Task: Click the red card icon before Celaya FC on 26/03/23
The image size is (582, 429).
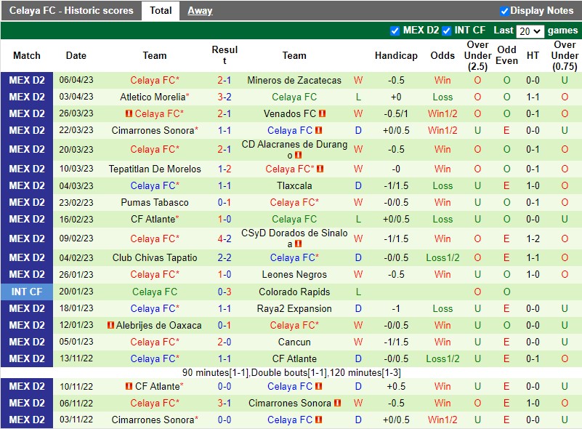Action: coord(129,113)
